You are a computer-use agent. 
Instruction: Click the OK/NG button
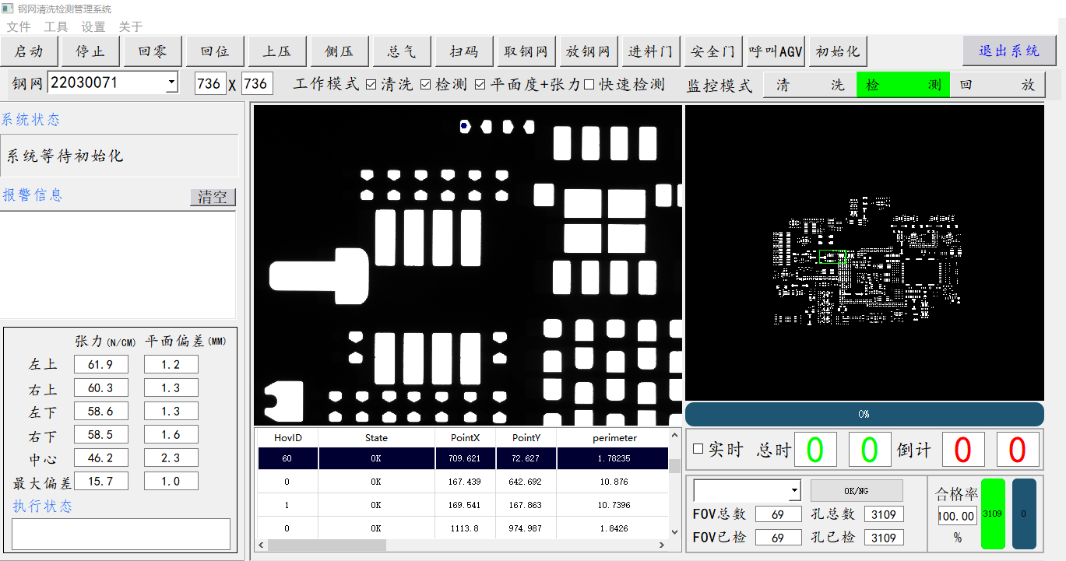[x=857, y=490]
